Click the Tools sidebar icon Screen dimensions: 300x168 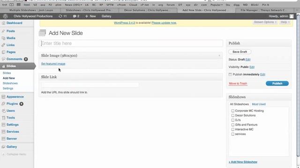pos(3,118)
